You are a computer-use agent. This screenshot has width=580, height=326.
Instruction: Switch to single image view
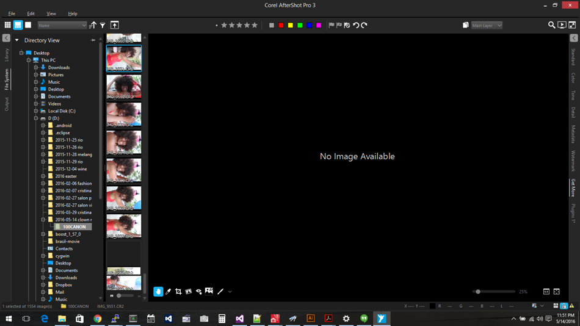[x=28, y=25]
